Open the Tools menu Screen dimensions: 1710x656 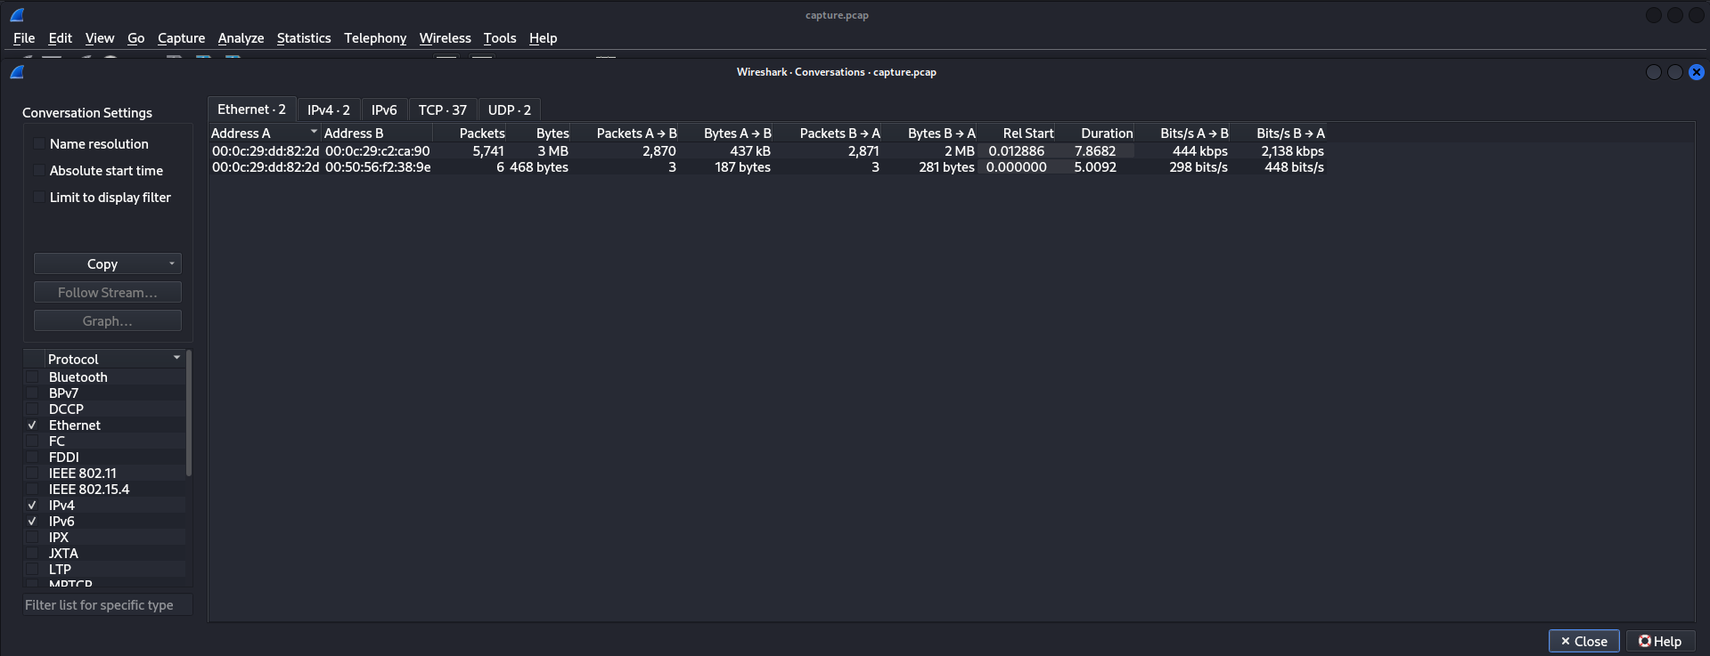[500, 38]
